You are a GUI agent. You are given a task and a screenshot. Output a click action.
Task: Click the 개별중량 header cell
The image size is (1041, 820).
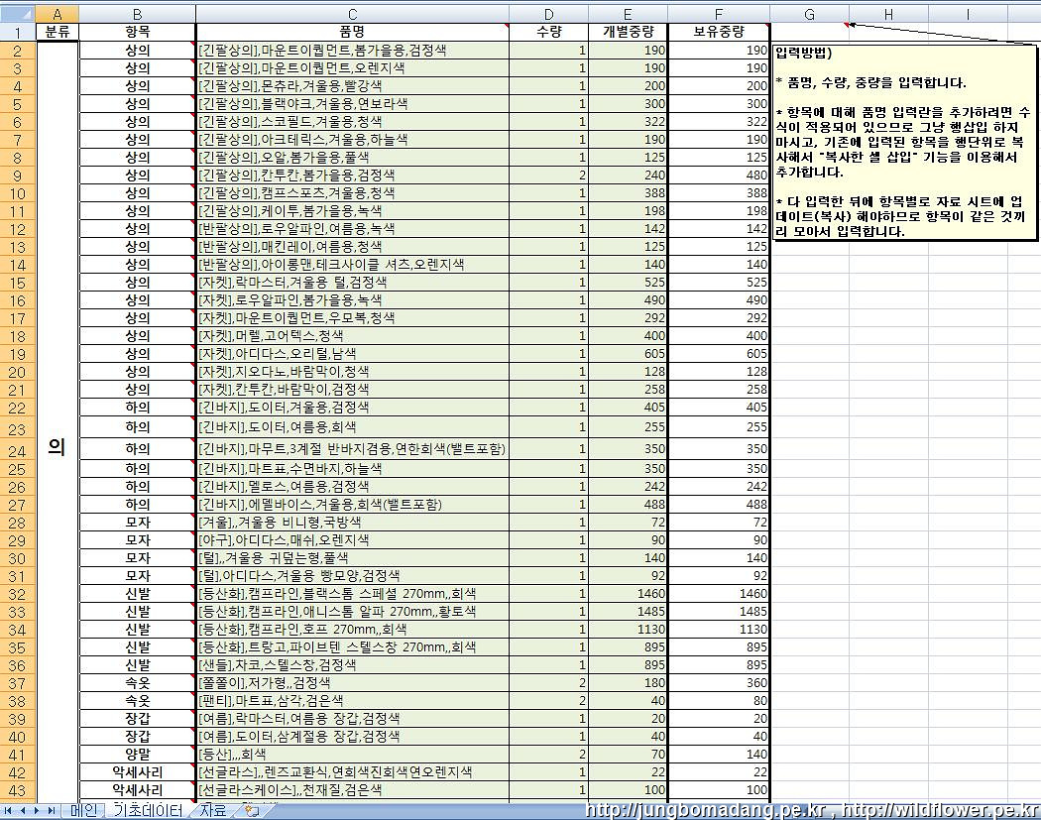pos(628,32)
